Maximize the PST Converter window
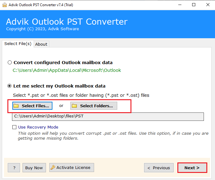 point(193,5)
